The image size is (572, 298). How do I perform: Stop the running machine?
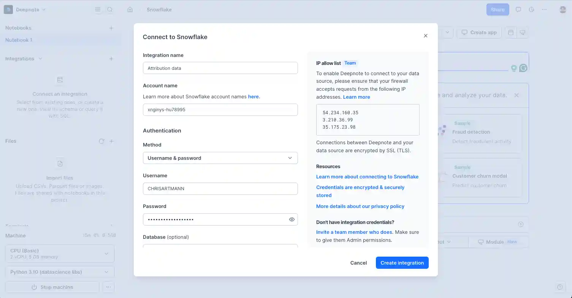point(52,287)
